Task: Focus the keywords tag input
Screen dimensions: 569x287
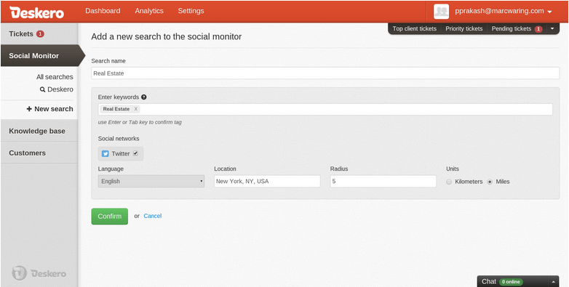Action: click(x=325, y=109)
